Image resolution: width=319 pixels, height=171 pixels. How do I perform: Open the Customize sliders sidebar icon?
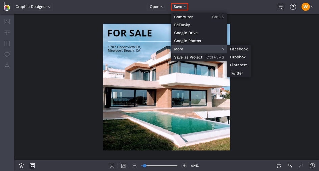[x=7, y=32]
